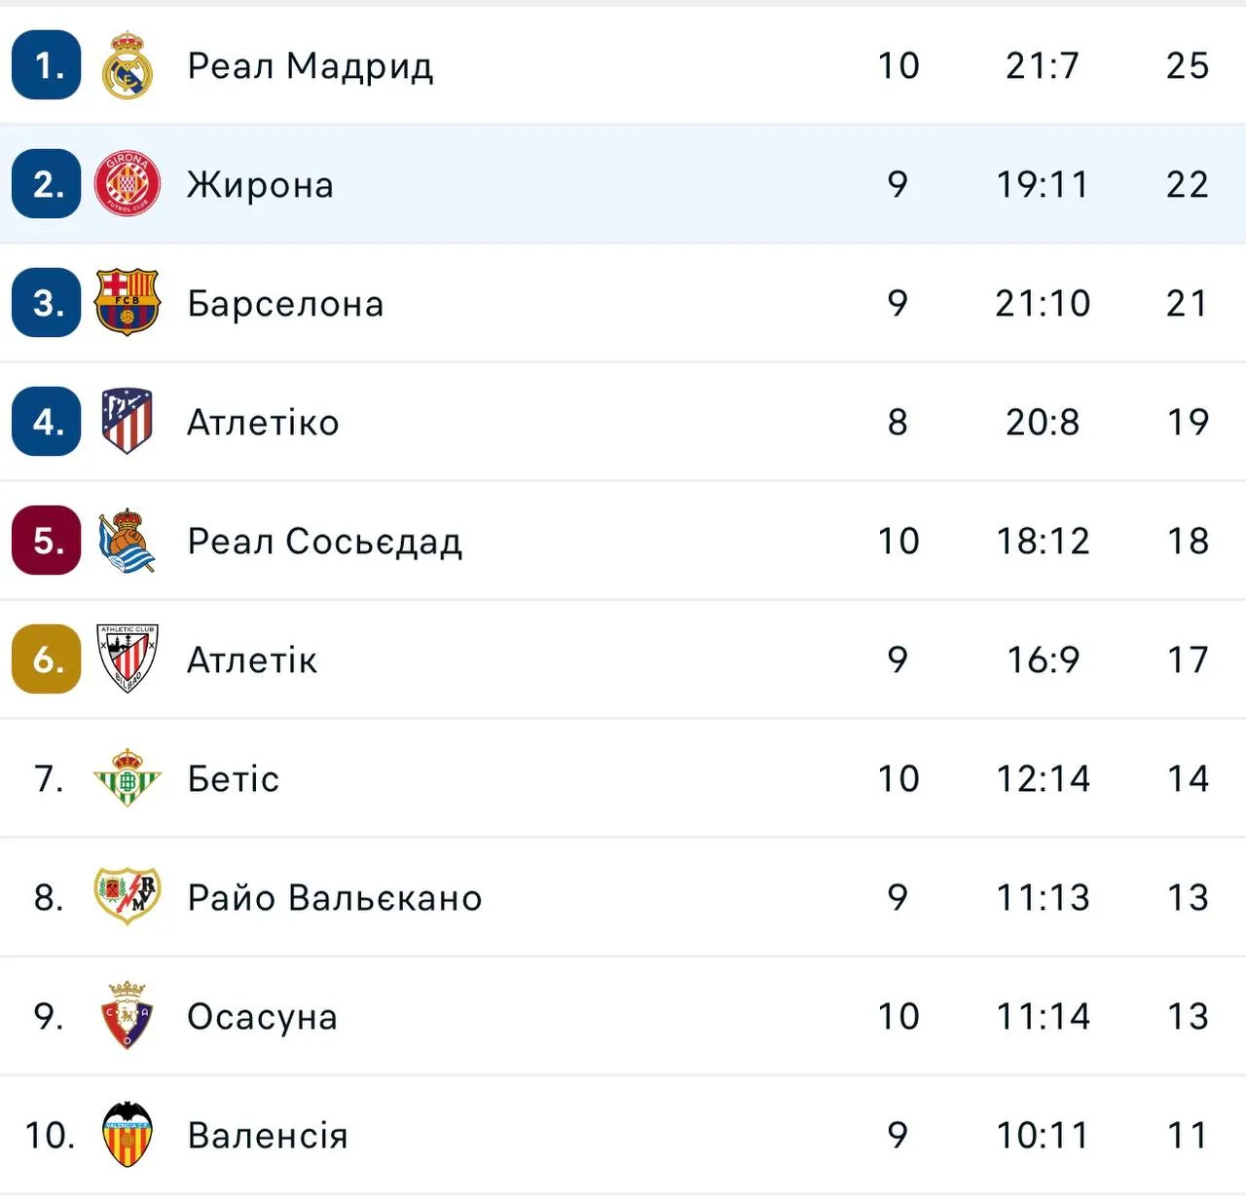Click the Osasuna club crest

(x=128, y=1016)
